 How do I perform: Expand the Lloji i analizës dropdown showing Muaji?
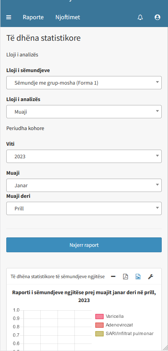[84, 112]
